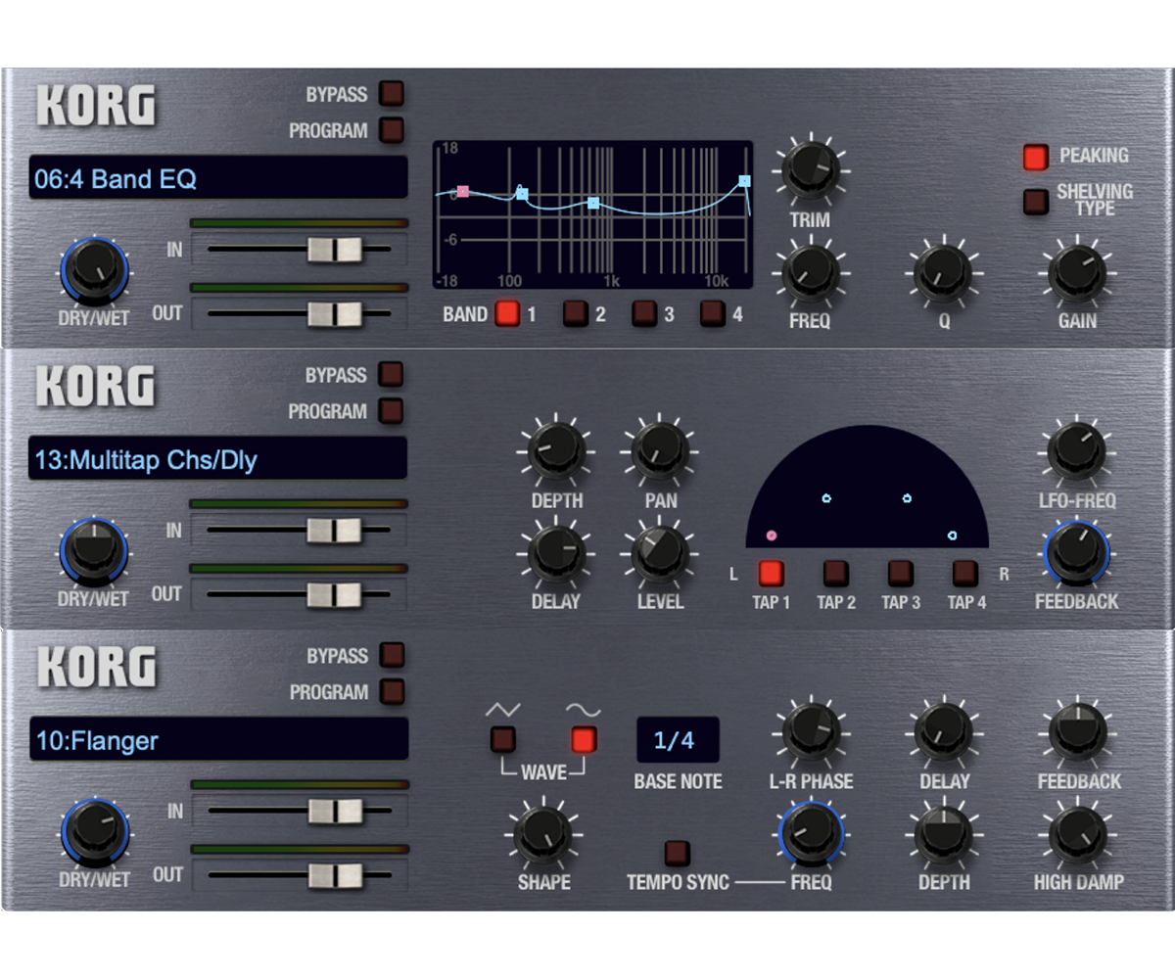The height and width of the screenshot is (979, 1175).
Task: Click the TRIM knob
Action: click(811, 171)
